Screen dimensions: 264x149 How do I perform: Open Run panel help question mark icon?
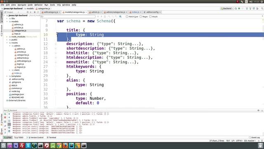5,133
